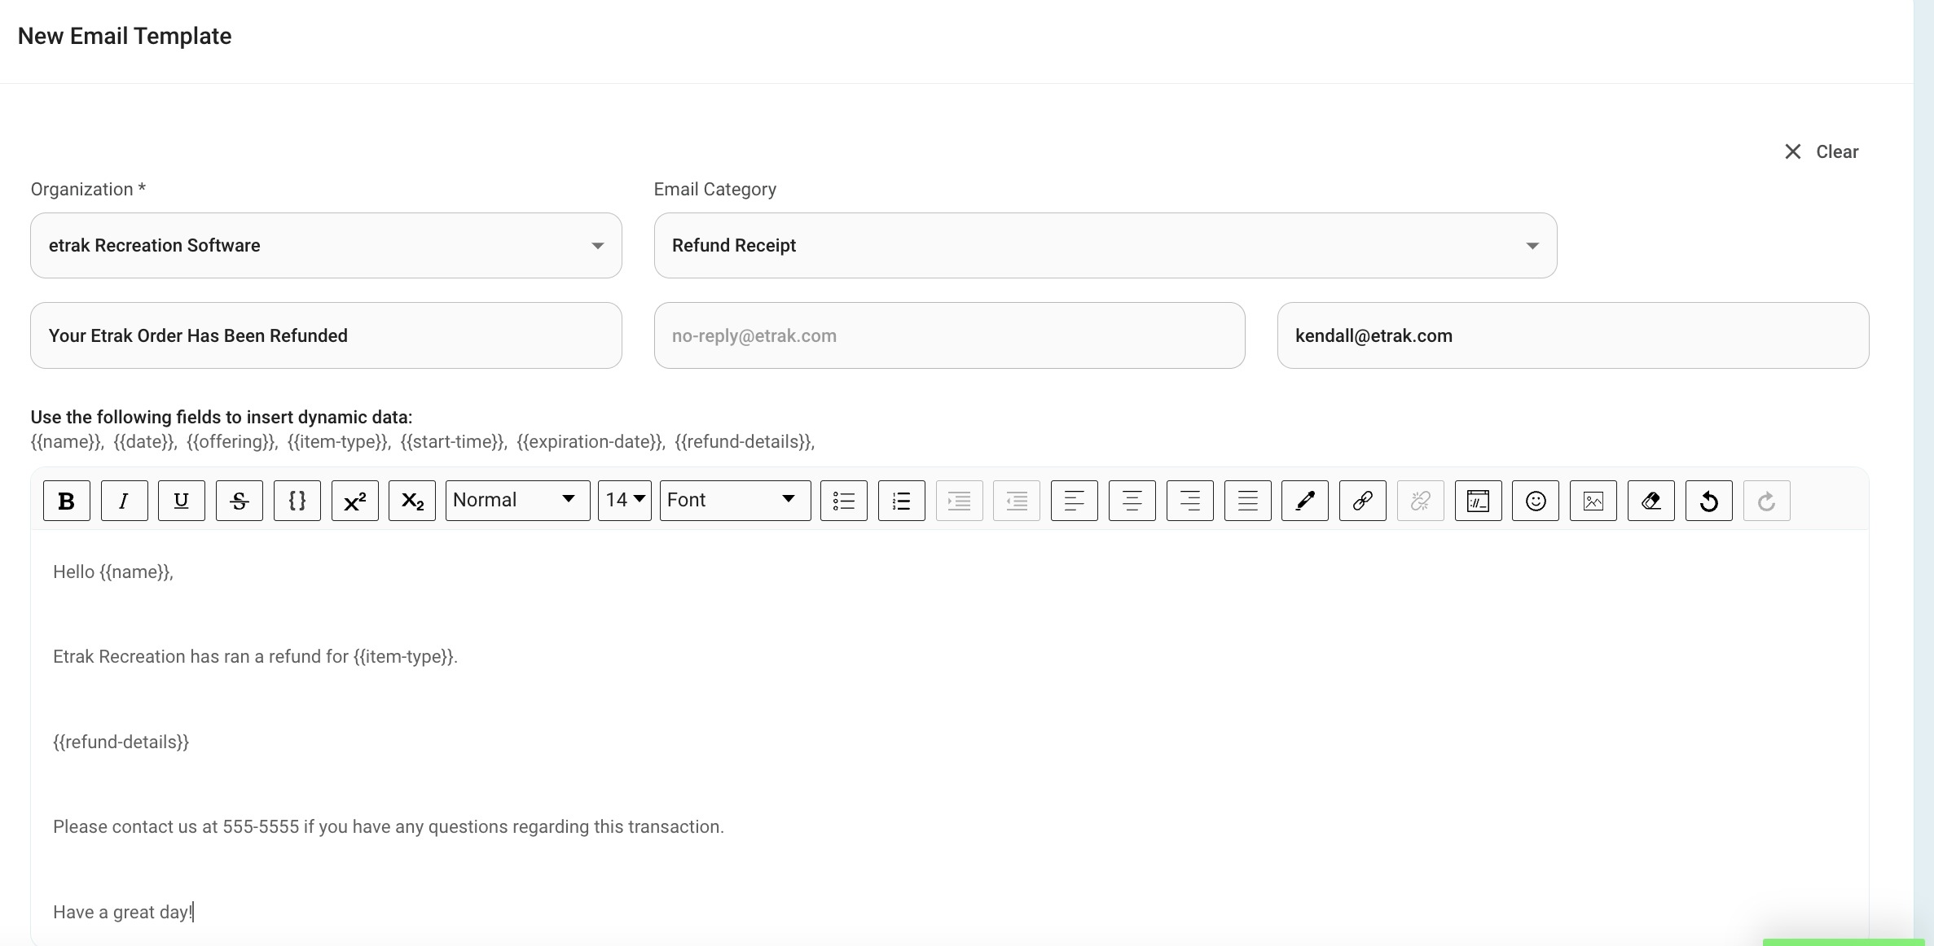1934x946 pixels.
Task: Toggle bold formatting in the editor toolbar
Action: pyautogui.click(x=67, y=501)
